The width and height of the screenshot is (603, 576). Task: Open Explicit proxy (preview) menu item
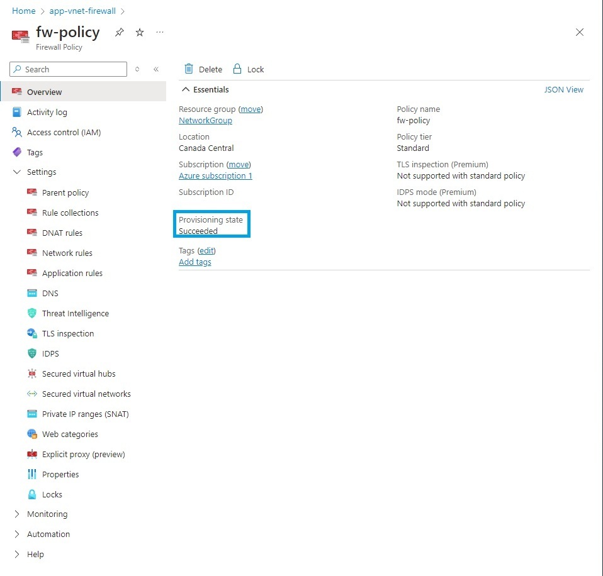pos(83,454)
